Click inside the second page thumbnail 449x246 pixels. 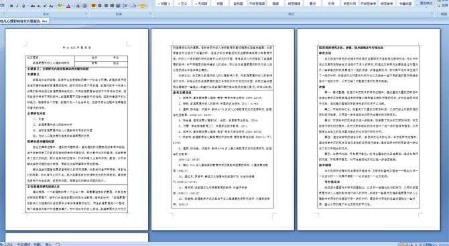click(x=222, y=129)
